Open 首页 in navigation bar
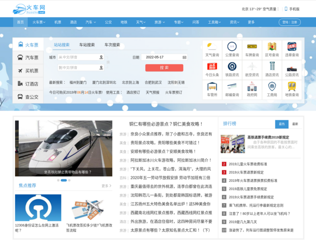316x243 pixels. (x=20, y=22)
